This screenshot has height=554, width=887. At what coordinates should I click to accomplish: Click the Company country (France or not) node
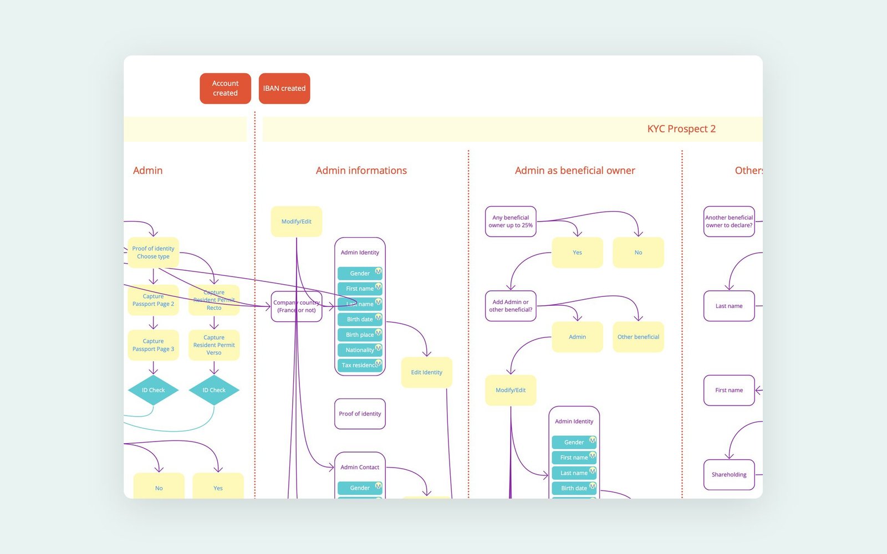click(x=297, y=306)
